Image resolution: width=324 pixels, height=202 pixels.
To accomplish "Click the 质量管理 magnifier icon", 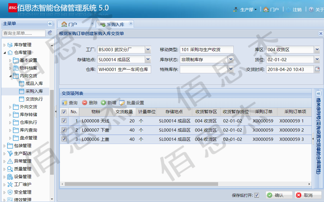I will [10, 169].
